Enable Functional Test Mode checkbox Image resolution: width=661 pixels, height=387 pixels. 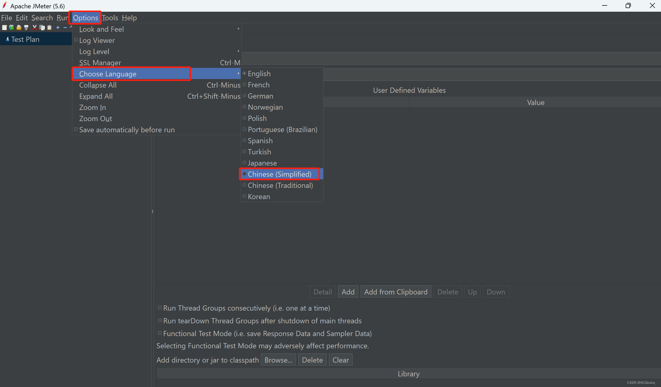tap(160, 333)
